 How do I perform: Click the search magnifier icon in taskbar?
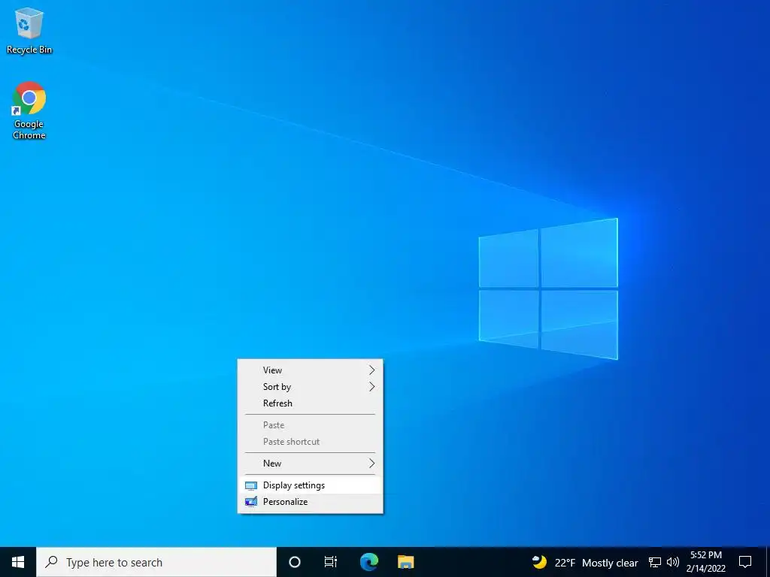coord(51,562)
